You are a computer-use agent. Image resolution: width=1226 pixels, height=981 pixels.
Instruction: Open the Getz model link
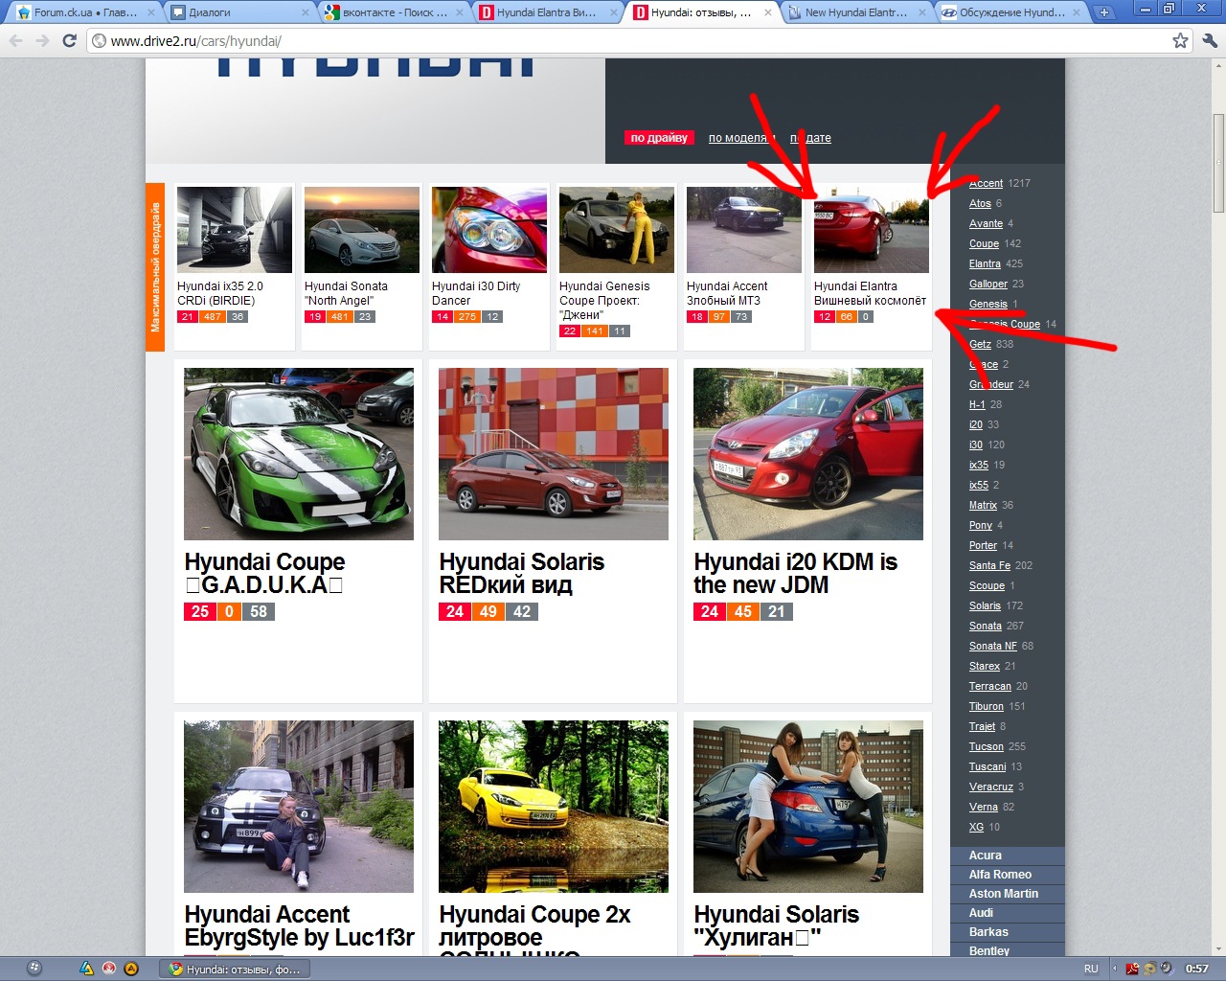pyautogui.click(x=980, y=344)
